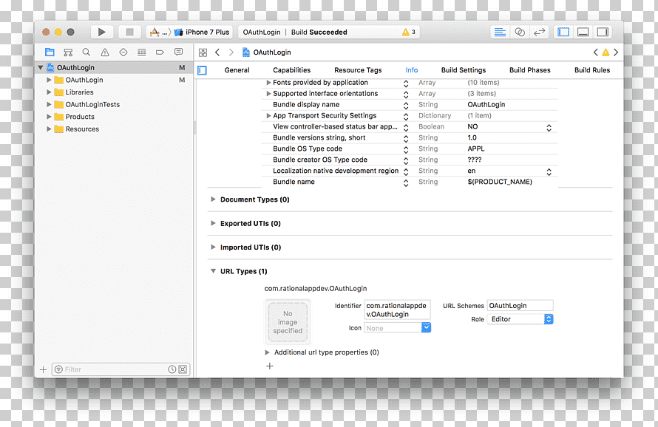Switch to the Resource Tags tab
658x427 pixels.
click(358, 70)
